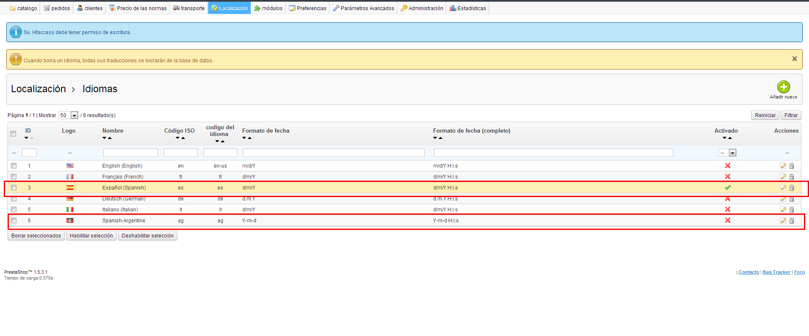Focus the Formato de fecha filter field

334,153
